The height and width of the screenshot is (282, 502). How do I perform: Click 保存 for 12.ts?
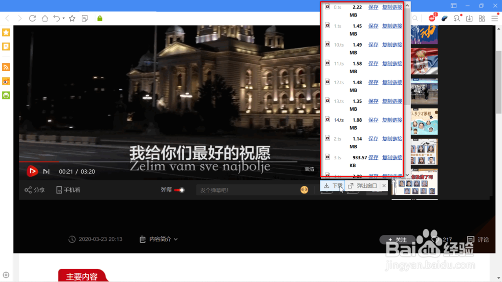pos(373,83)
